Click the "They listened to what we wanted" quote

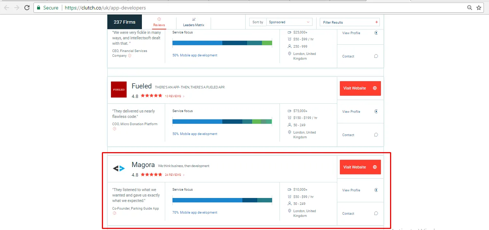[x=136, y=195]
